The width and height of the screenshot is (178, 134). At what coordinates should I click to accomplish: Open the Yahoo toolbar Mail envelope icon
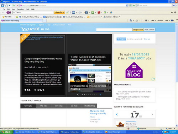(x=74, y=13)
